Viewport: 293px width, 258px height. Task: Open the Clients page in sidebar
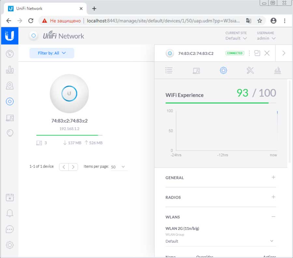point(10,118)
